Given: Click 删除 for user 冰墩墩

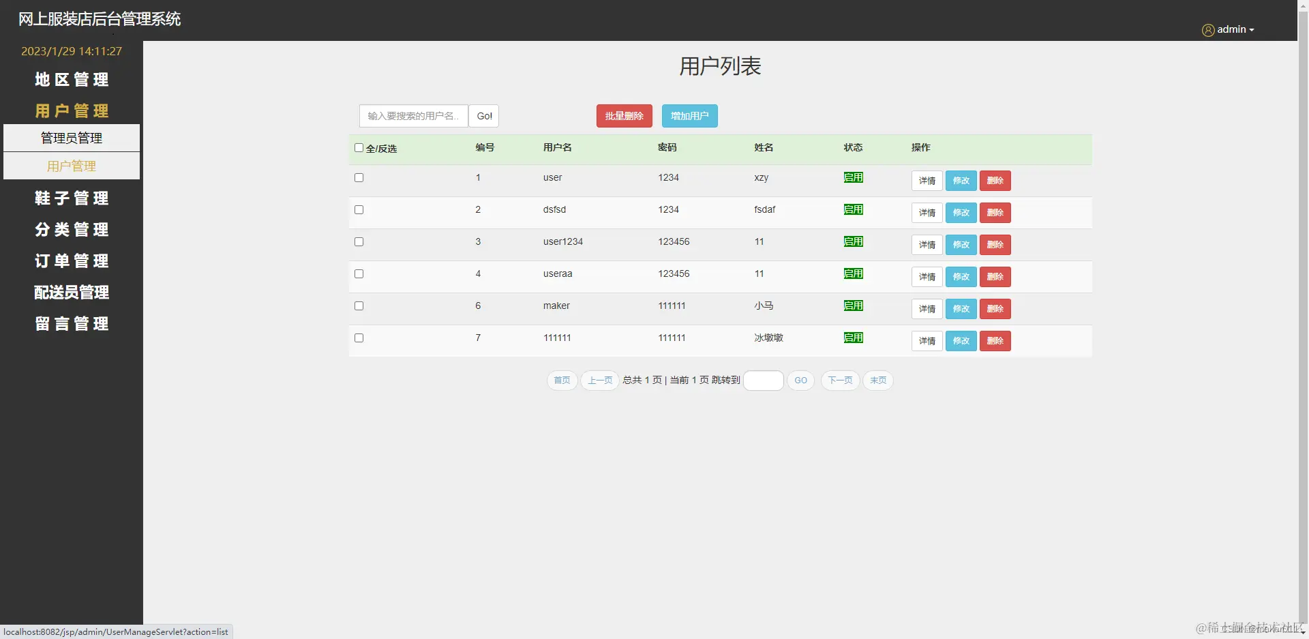Looking at the screenshot, I should (x=995, y=341).
